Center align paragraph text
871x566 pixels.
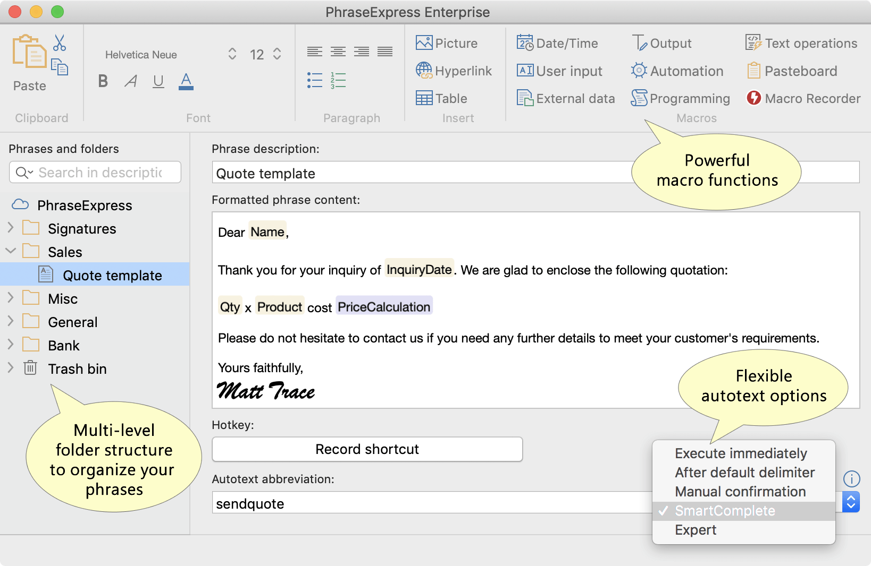point(338,52)
